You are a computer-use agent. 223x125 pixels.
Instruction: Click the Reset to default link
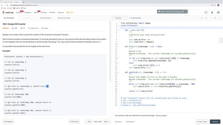pyautogui.click(x=161, y=116)
